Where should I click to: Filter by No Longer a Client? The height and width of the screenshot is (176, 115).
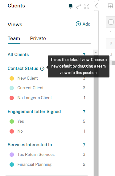coord(35,98)
